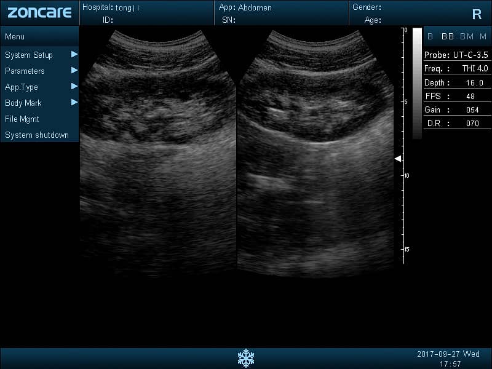Click the R orientation indicator
492x369 pixels.
(477, 14)
